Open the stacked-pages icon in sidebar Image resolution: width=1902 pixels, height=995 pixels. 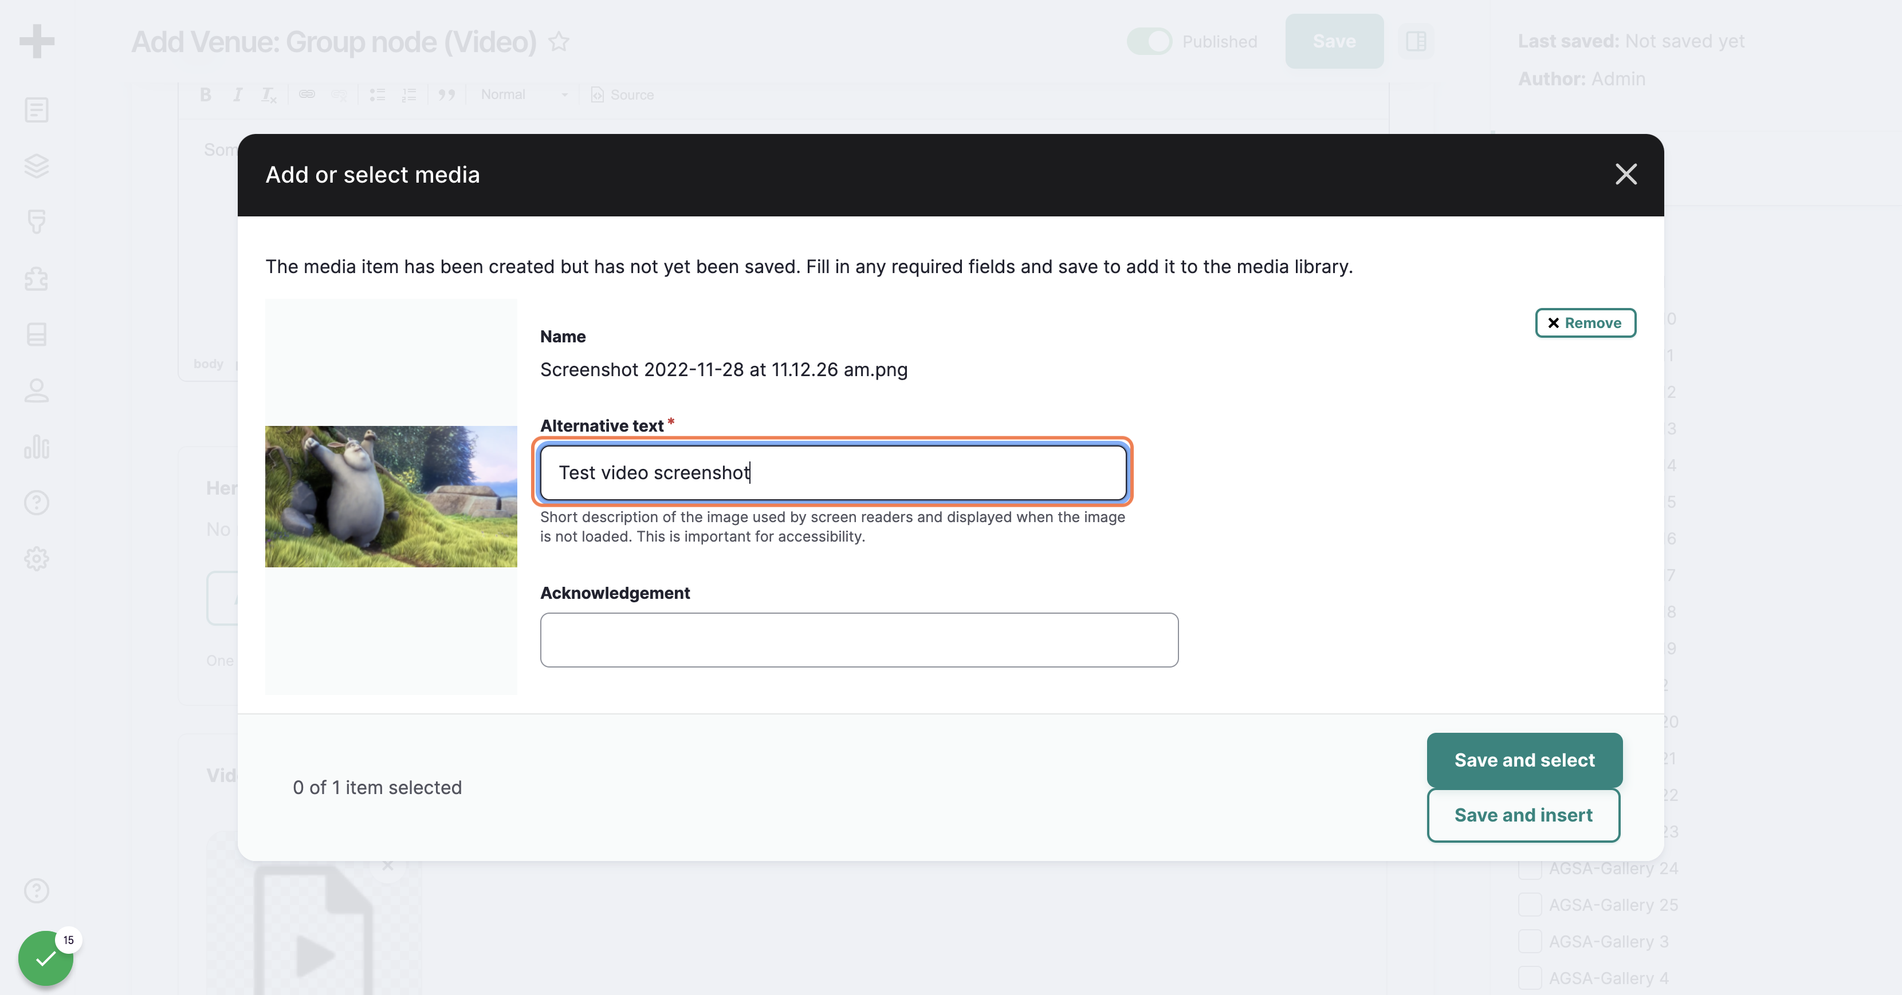(x=37, y=334)
